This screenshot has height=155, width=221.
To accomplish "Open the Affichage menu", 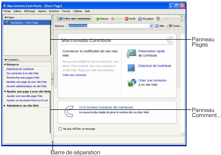I will tap(30, 11).
